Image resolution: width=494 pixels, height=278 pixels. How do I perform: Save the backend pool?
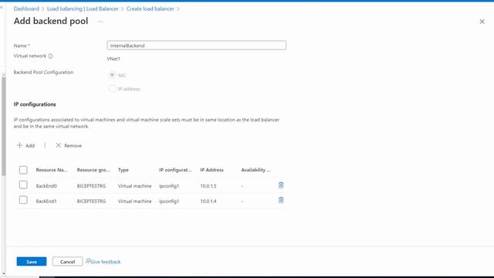tap(32, 262)
